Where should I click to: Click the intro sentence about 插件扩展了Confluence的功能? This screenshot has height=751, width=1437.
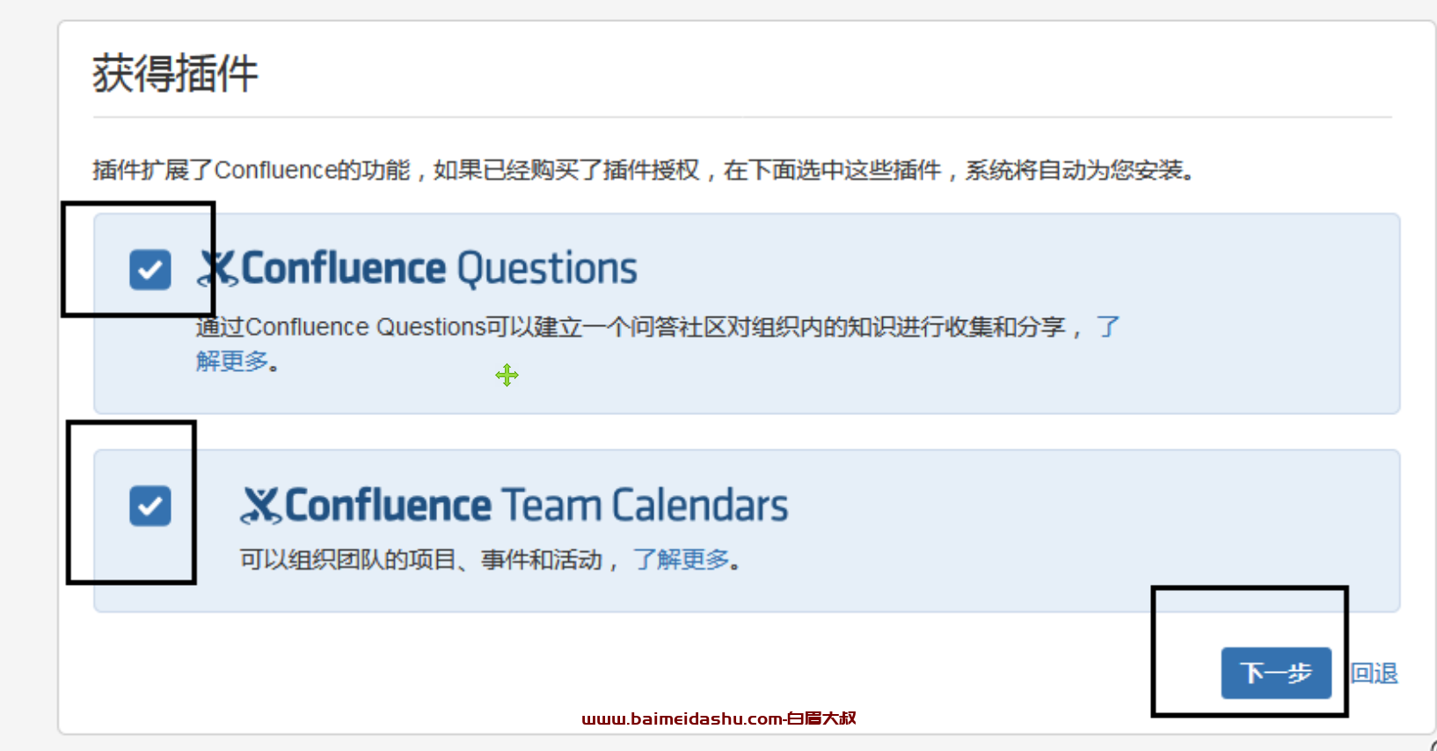point(644,170)
